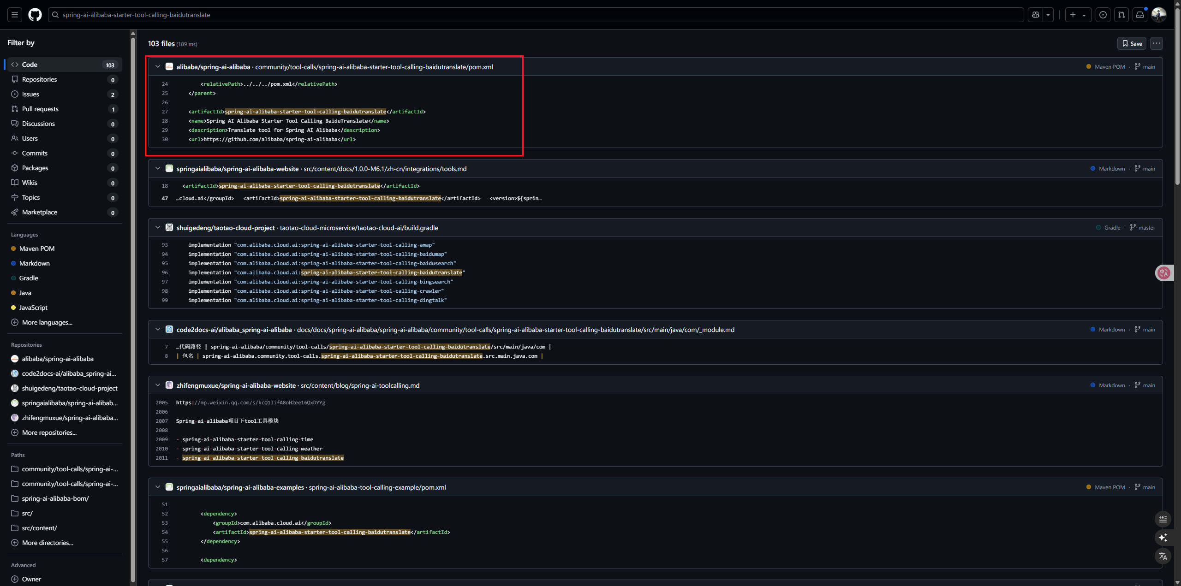This screenshot has width=1181, height=586.
Task: Open code2docs-ai/alibaba_spring-ai-alibaba repository link
Action: coord(234,330)
